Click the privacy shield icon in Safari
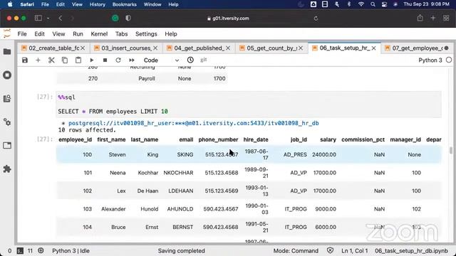Screen dimensions: 456x256 128,18
